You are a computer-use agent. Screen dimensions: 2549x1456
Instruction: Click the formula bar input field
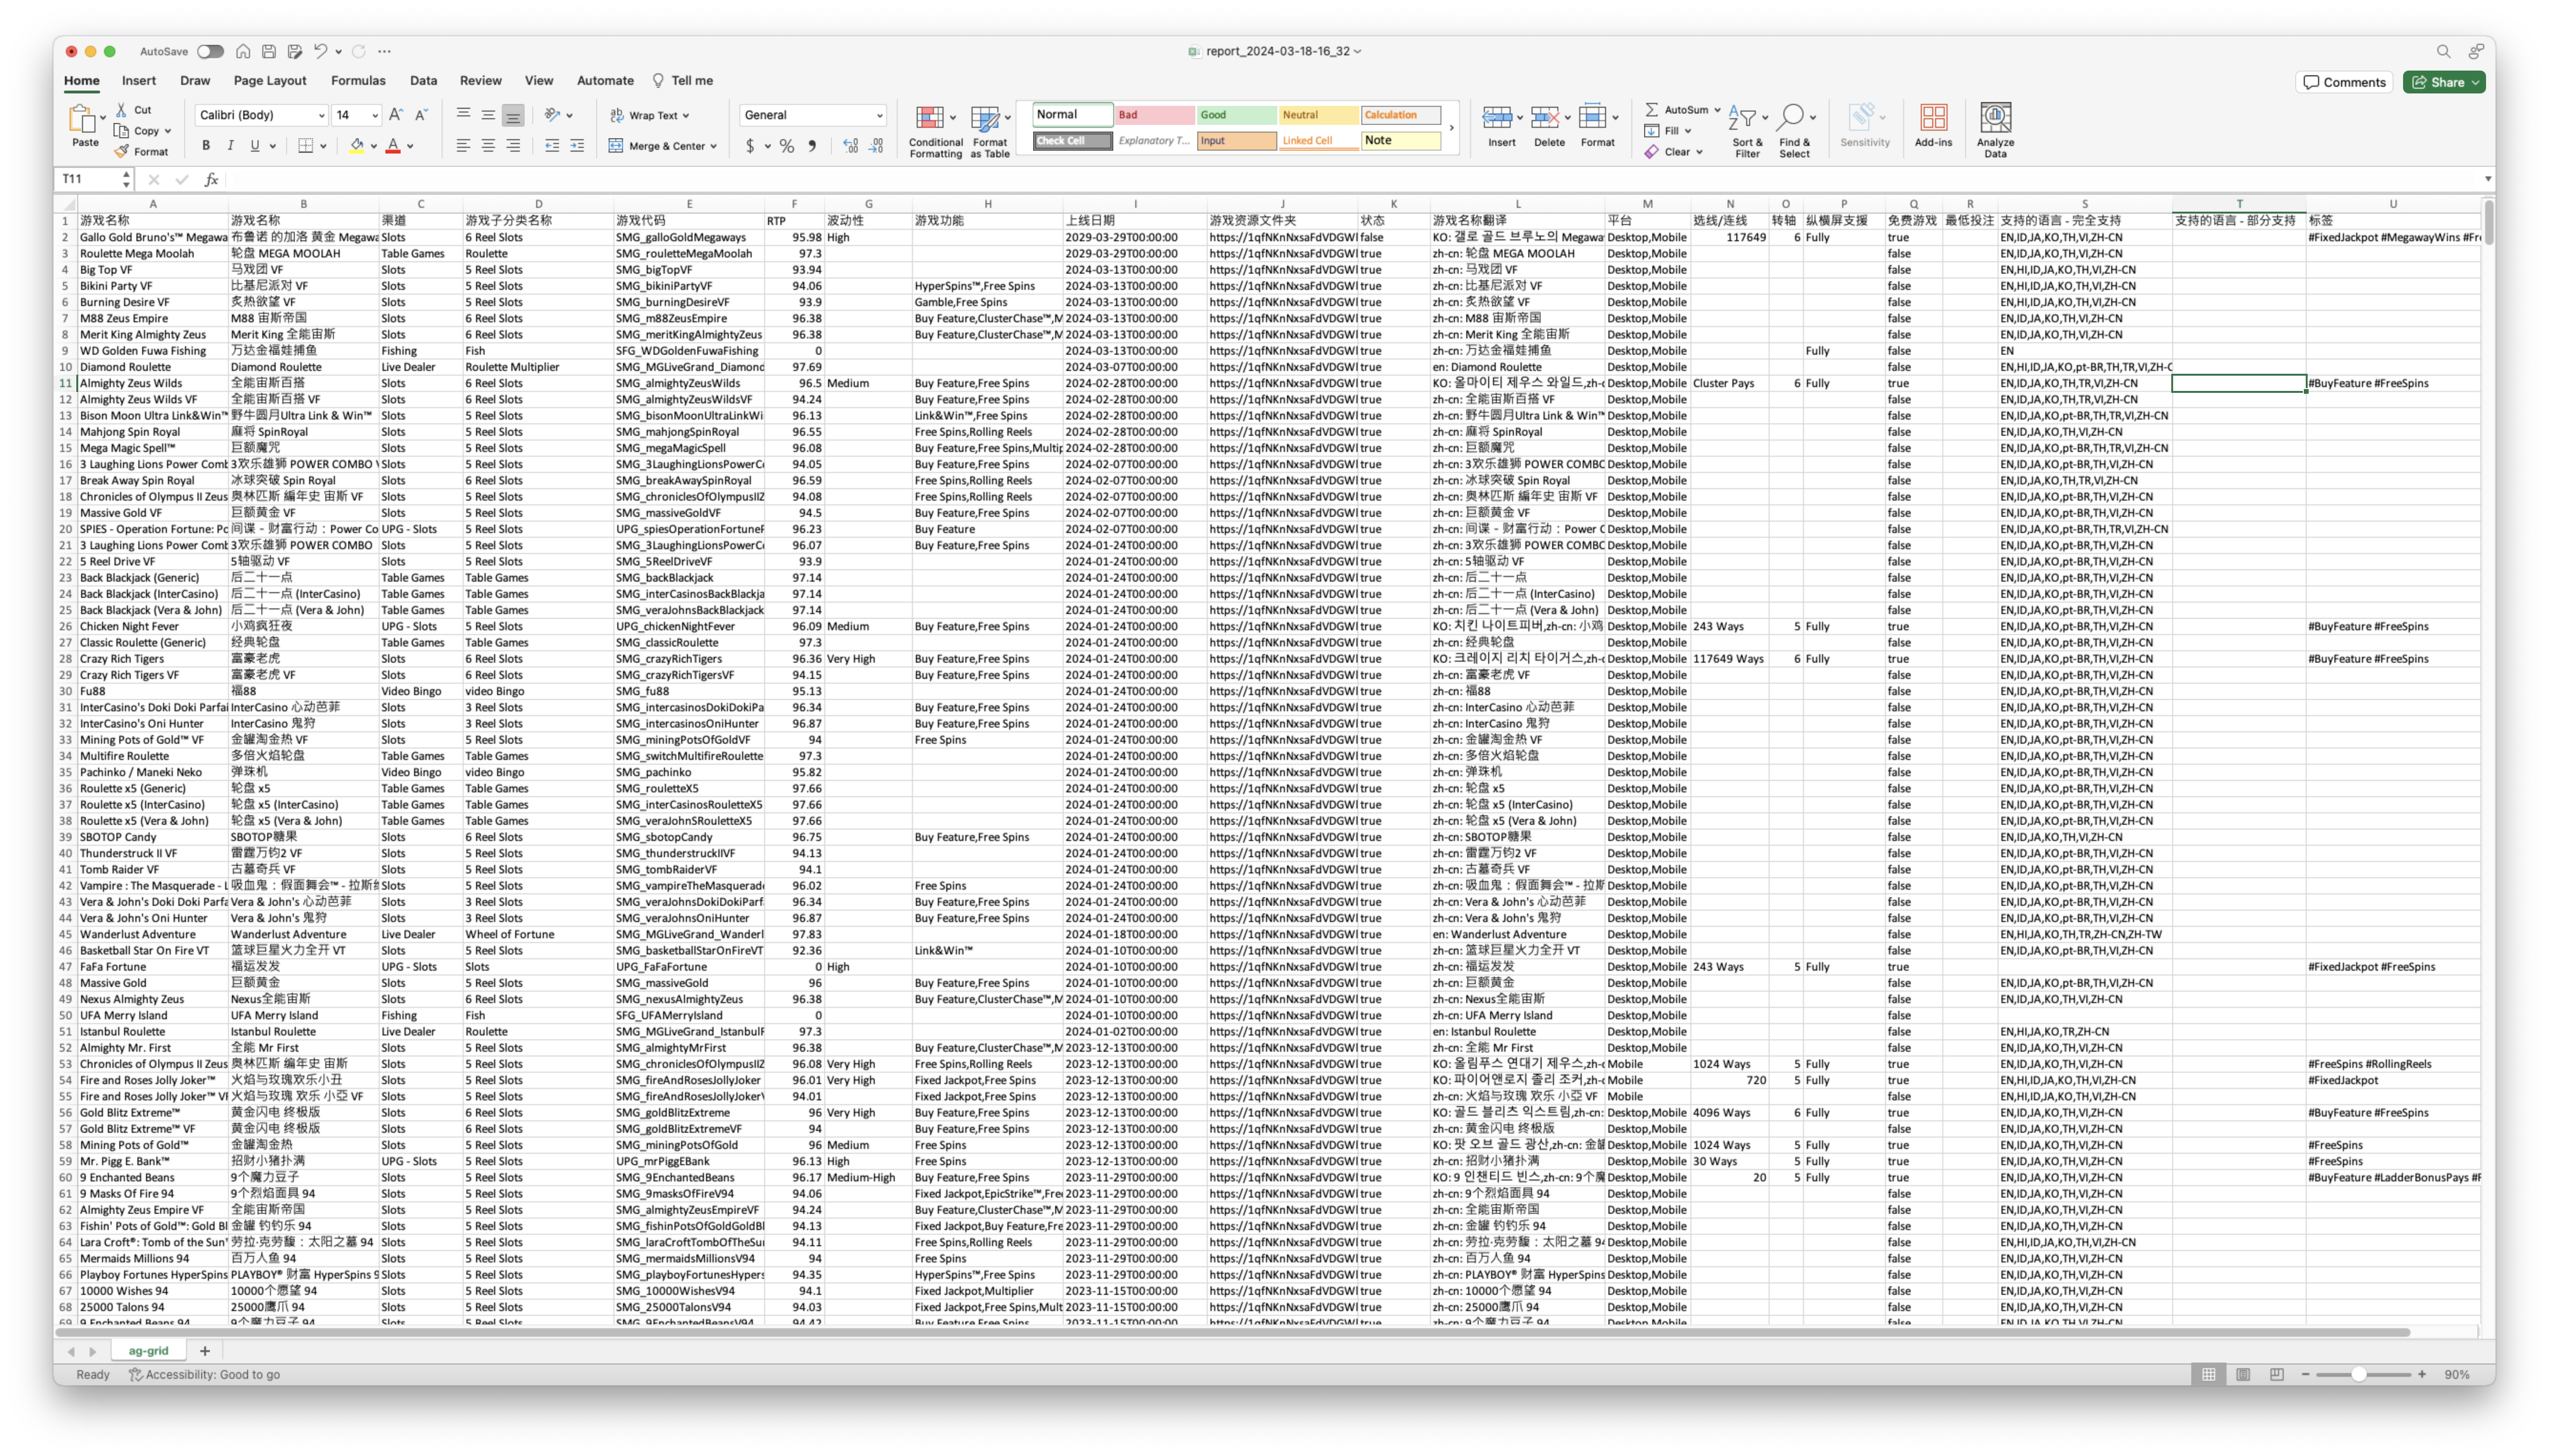point(1301,179)
